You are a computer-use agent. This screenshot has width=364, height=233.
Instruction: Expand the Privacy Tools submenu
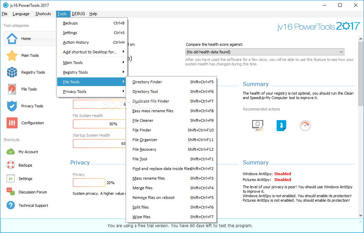click(x=93, y=92)
